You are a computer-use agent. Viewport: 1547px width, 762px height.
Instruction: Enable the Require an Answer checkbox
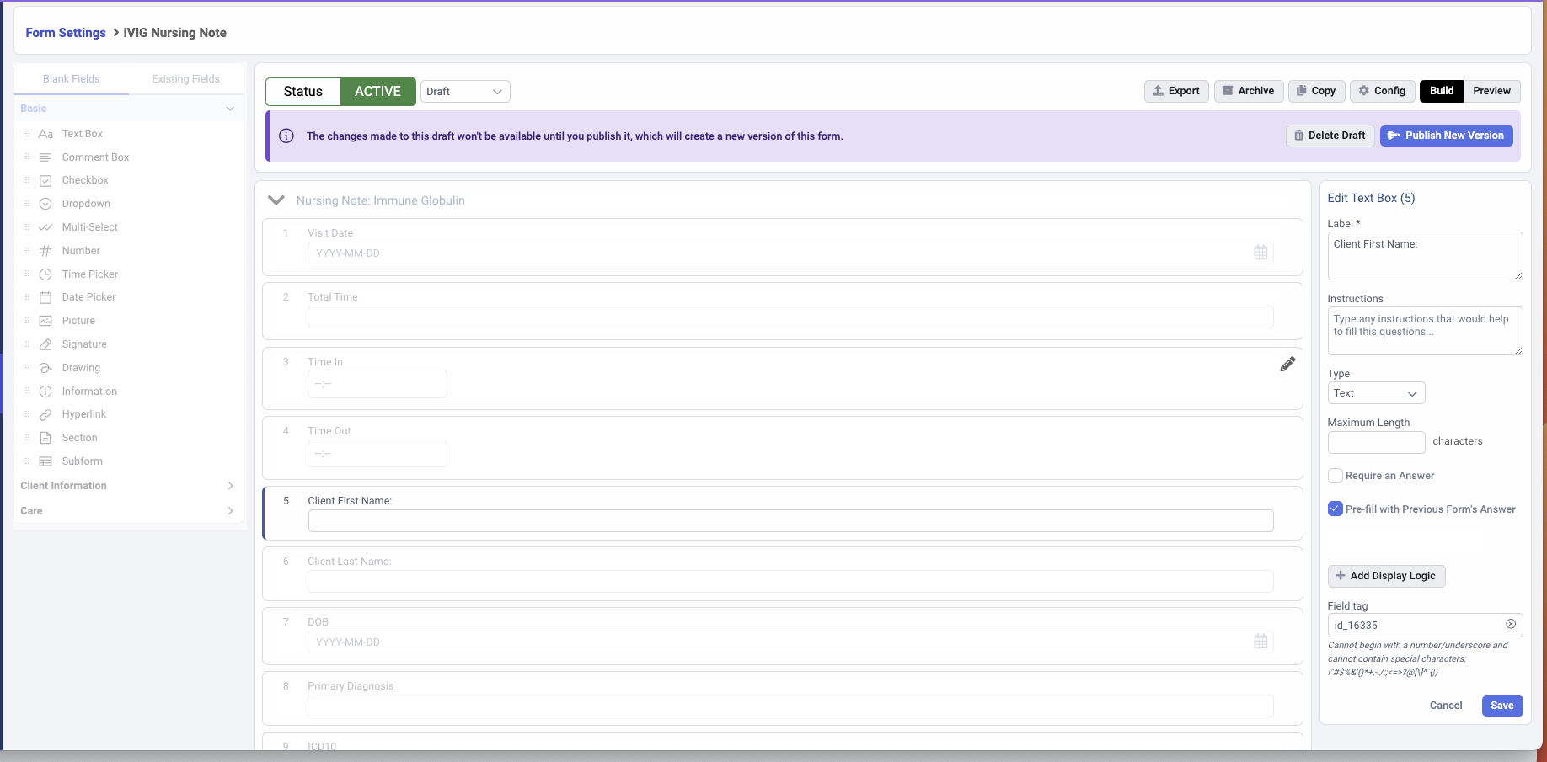(1335, 476)
